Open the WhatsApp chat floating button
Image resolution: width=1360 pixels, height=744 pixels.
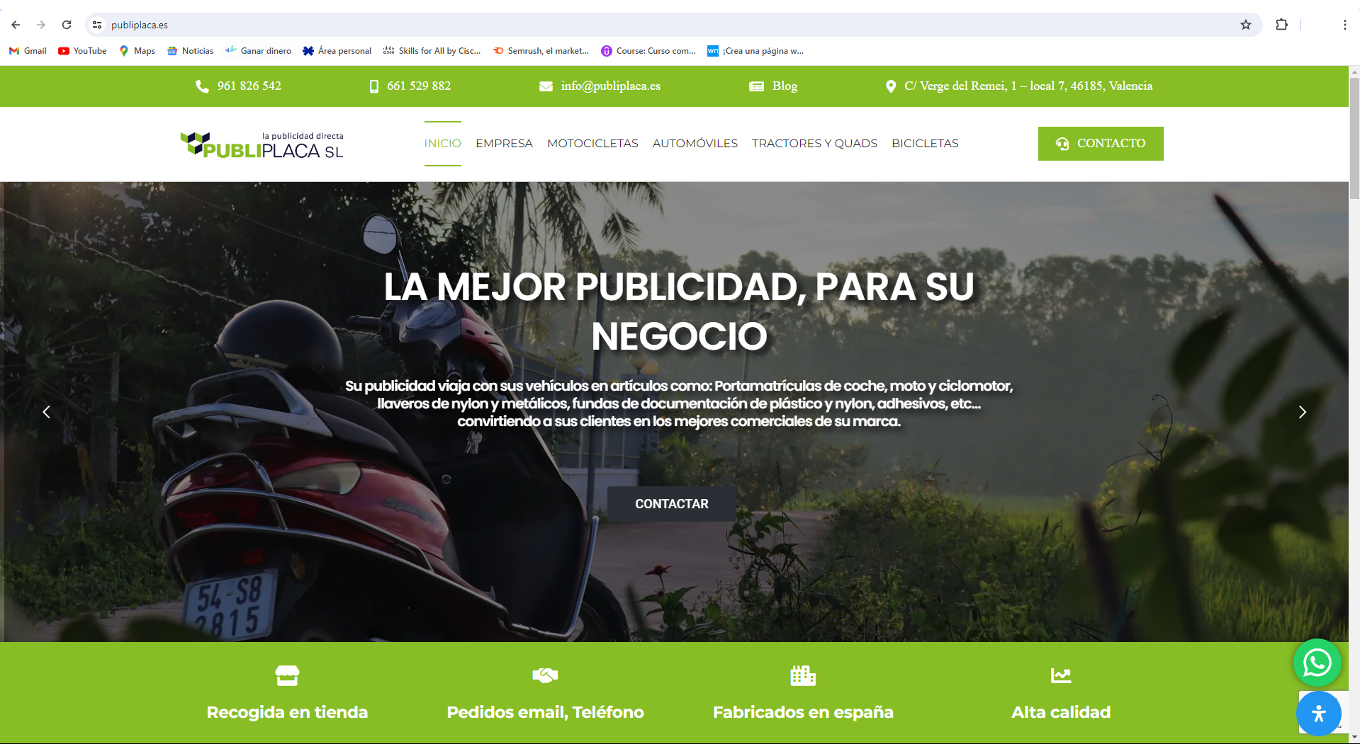1317,663
